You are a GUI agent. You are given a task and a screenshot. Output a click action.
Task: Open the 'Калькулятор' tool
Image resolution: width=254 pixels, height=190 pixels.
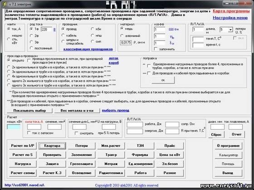pyautogui.click(x=228, y=155)
